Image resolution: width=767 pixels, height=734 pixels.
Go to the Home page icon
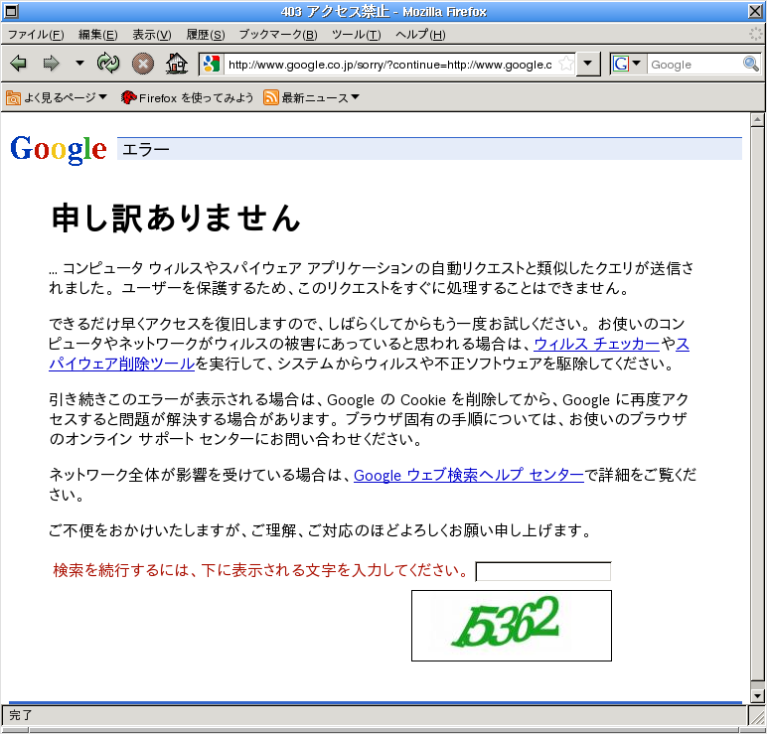(x=177, y=64)
